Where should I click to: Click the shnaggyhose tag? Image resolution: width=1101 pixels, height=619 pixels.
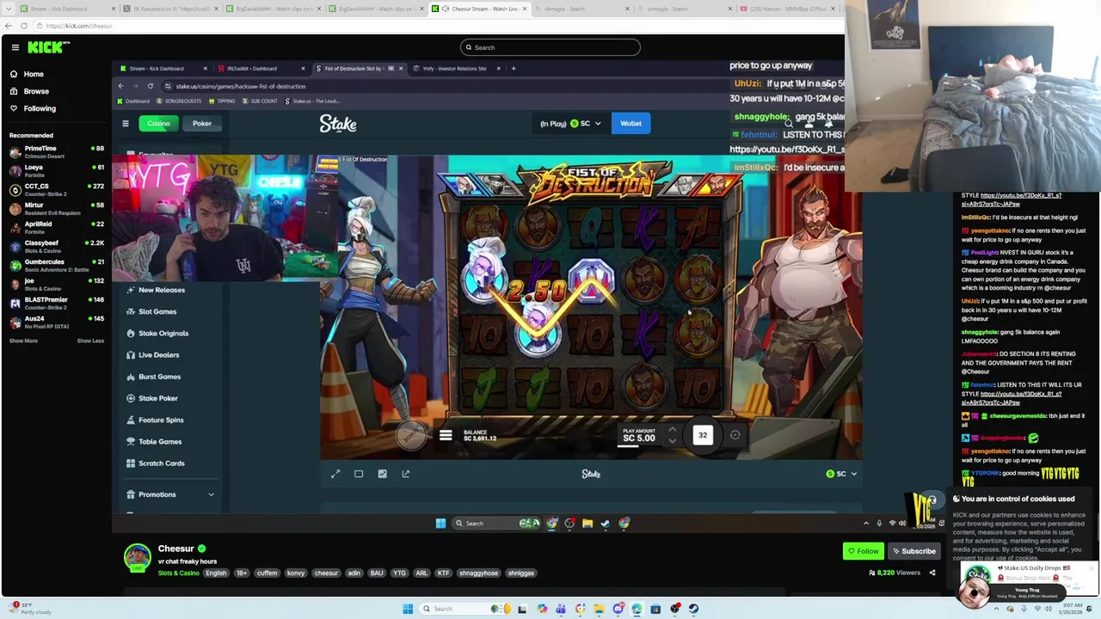[x=478, y=573]
